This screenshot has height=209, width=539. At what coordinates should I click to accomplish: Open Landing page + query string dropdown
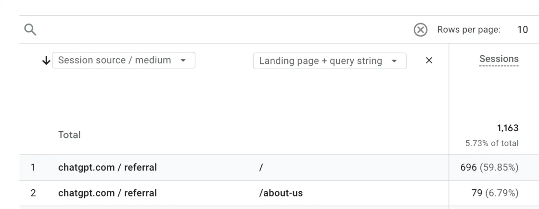330,61
